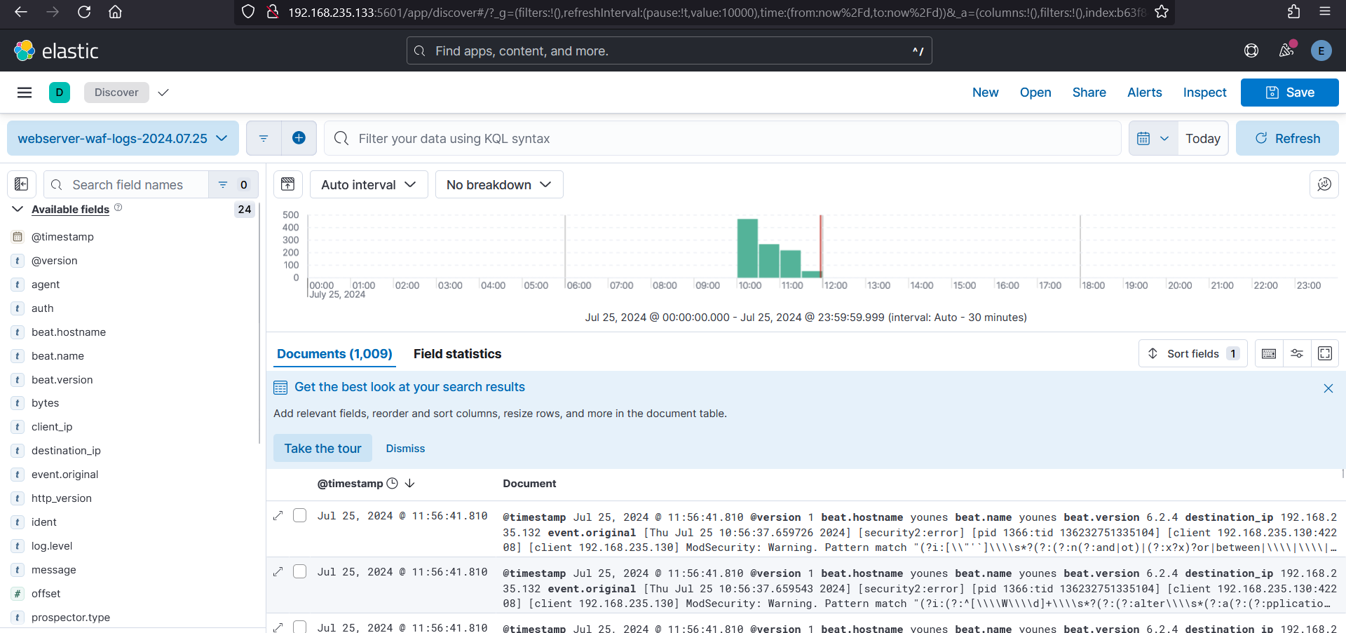Click Share in the top menu

[1089, 93]
